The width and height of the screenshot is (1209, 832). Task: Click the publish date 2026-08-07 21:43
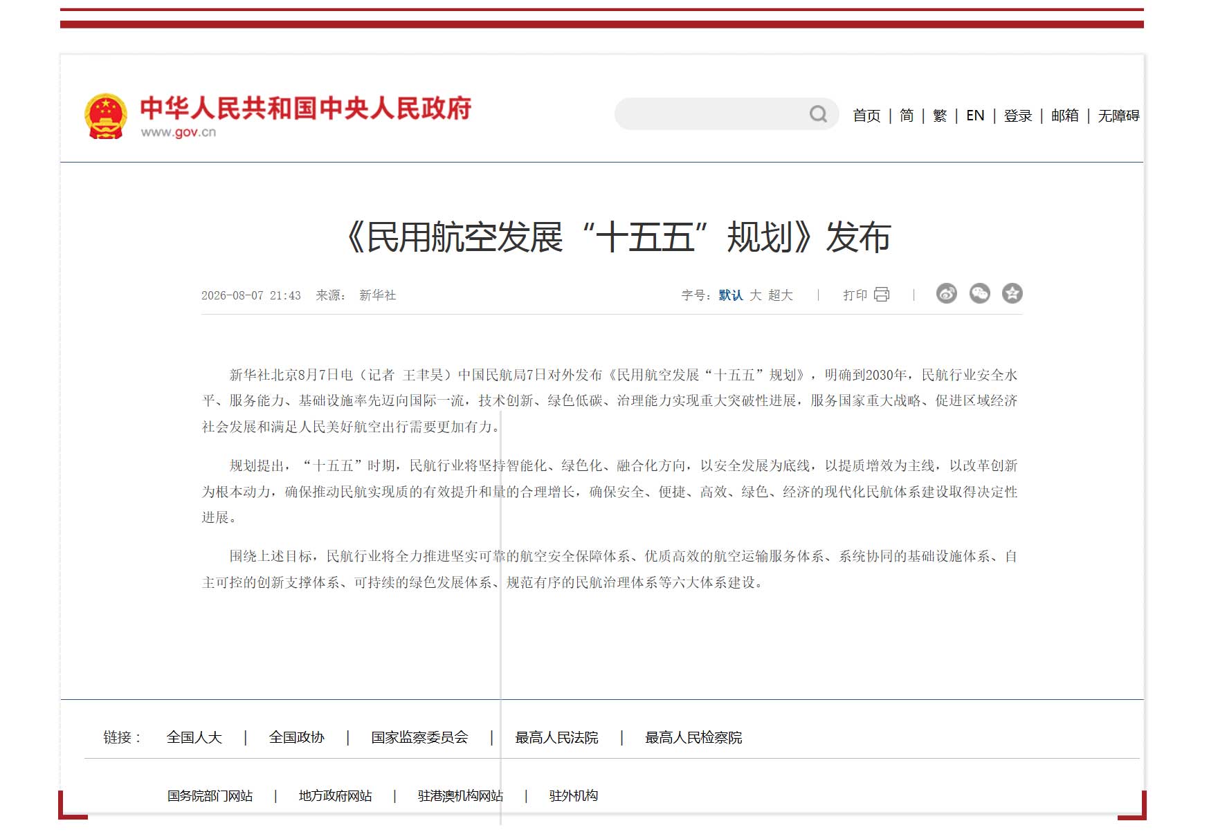(x=251, y=295)
